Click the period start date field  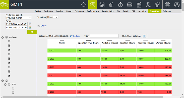pyautogui.click(x=17, y=24)
